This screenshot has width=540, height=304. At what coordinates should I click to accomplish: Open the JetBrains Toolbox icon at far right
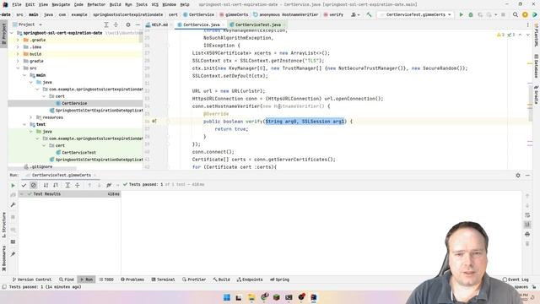point(534,15)
